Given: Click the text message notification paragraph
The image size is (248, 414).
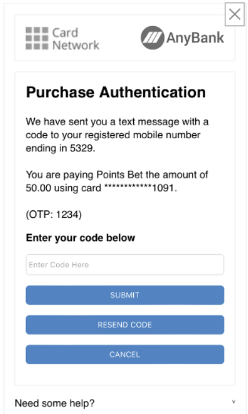Looking at the screenshot, I should tap(117, 135).
